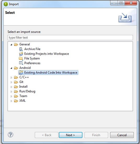Cancel the Import dialog
The width and height of the screenshot is (140, 144).
pos(122,135)
